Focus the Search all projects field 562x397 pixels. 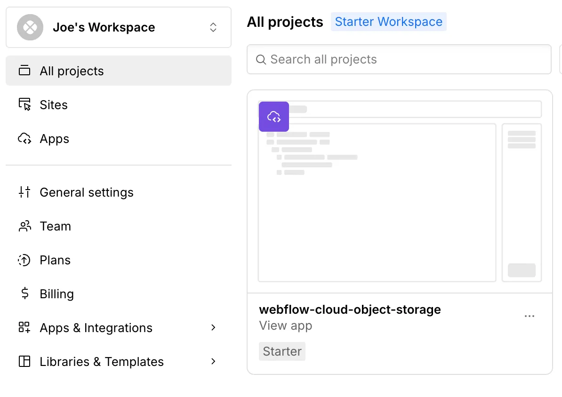[x=399, y=59]
